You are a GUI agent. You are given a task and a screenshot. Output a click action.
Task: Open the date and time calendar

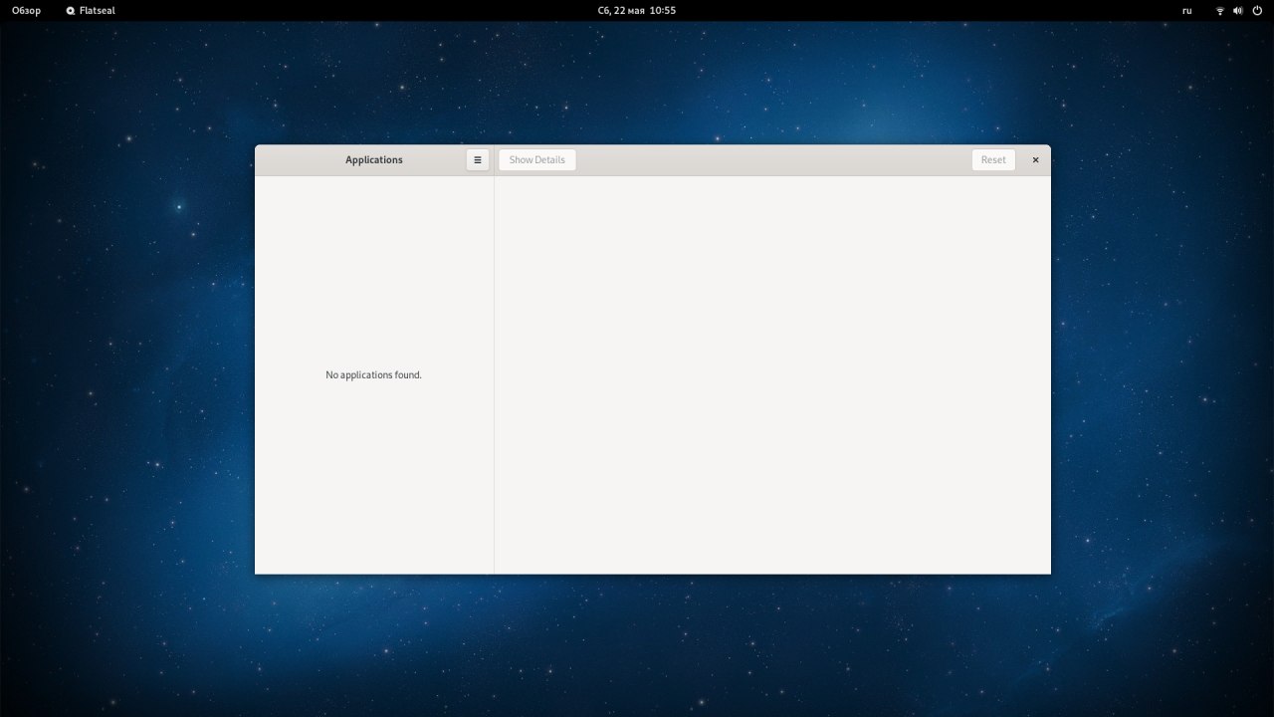point(636,10)
